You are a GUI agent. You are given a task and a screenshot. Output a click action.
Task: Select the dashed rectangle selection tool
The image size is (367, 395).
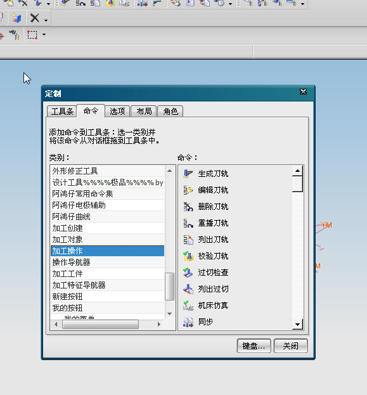pos(32,35)
